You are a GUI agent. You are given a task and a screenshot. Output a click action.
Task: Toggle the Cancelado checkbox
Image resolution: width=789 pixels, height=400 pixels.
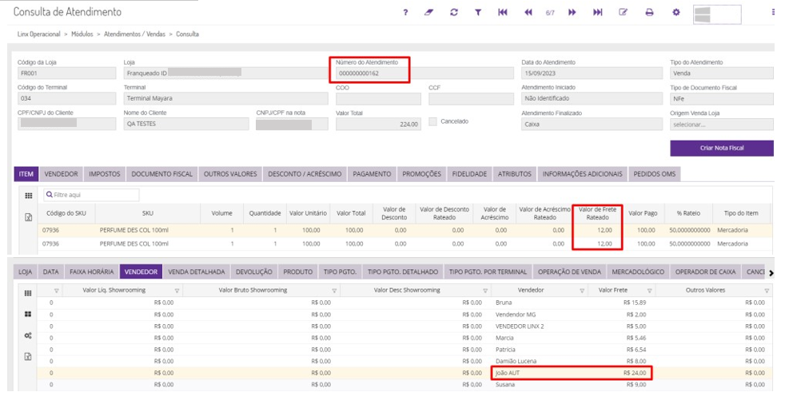(x=433, y=122)
